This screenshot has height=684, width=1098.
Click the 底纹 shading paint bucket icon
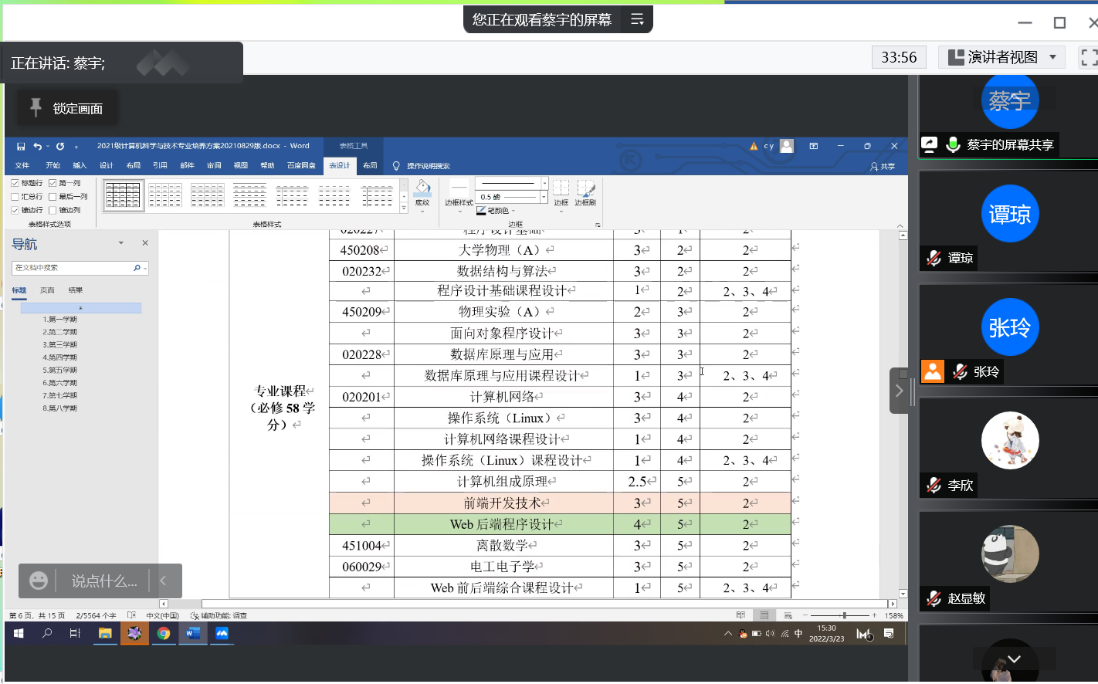tap(422, 189)
